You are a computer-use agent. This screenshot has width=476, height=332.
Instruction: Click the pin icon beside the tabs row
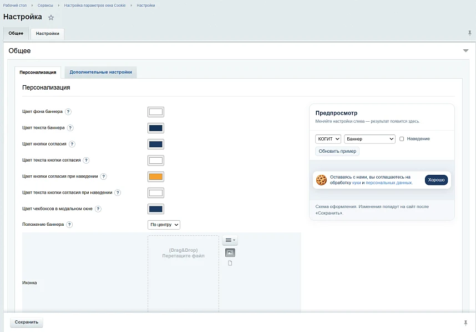click(470, 33)
